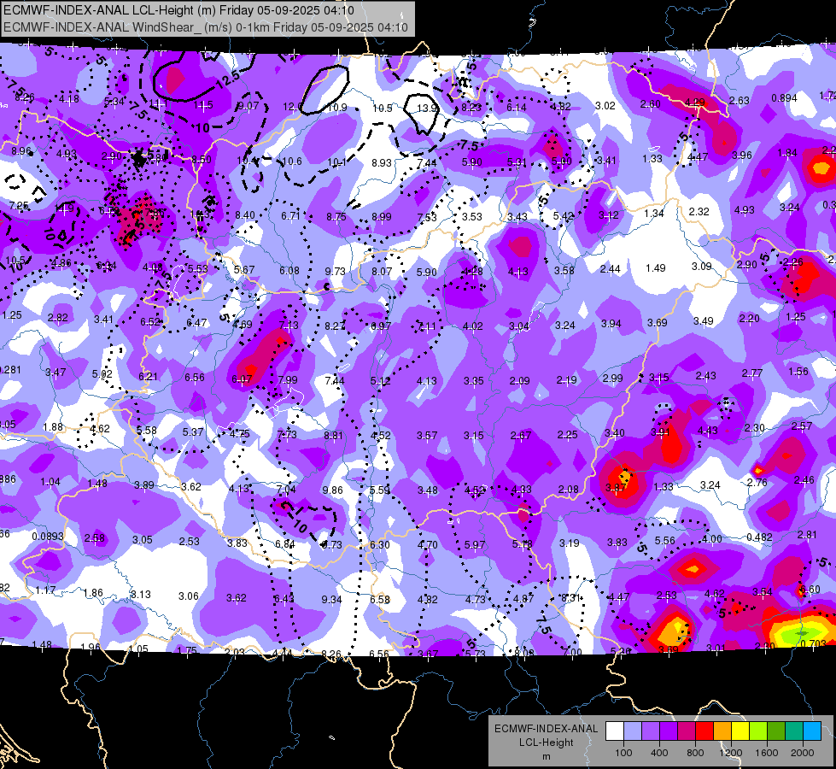This screenshot has height=769, width=836.
Task: Click the wind shear value 3.89
Action: pyautogui.click(x=144, y=485)
